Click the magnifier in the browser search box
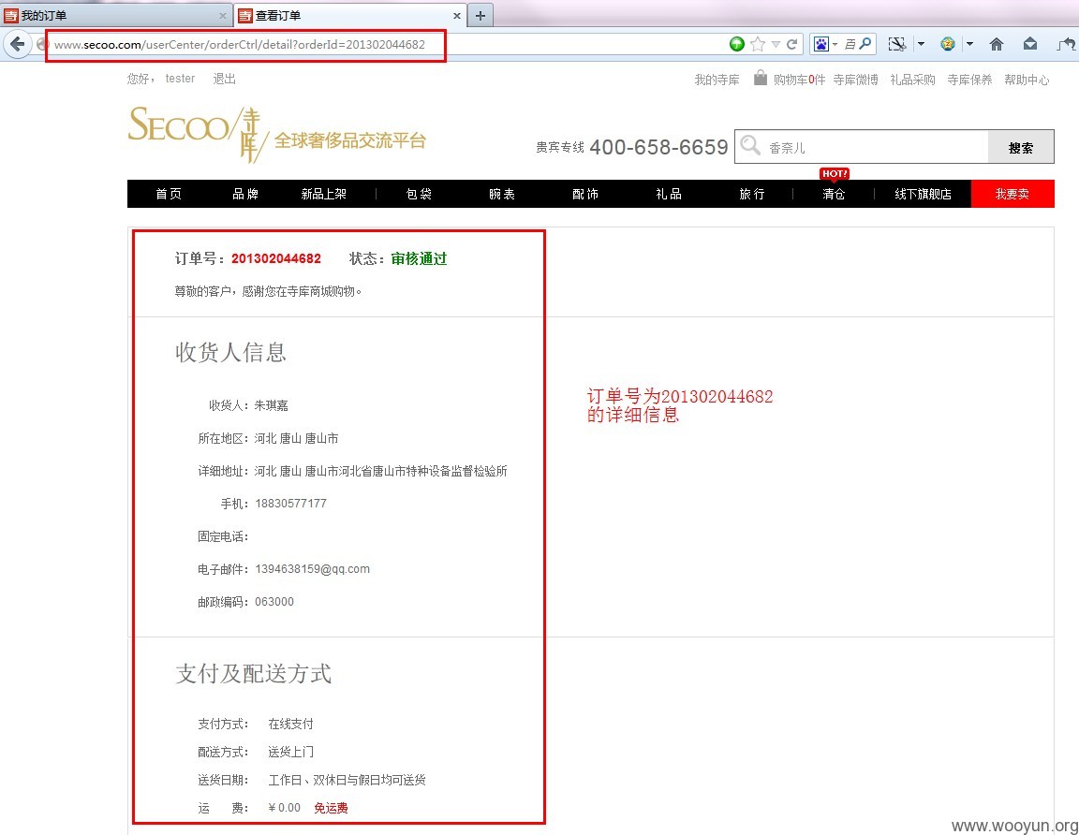The image size is (1079, 835). pos(865,44)
